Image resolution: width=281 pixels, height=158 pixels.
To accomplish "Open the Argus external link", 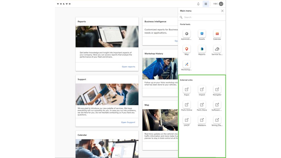I will [x=187, y=90].
